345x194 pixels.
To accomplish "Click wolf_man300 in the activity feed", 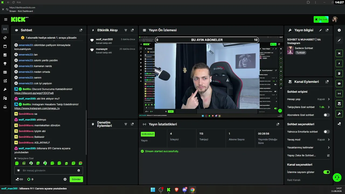I will (x=104, y=39).
